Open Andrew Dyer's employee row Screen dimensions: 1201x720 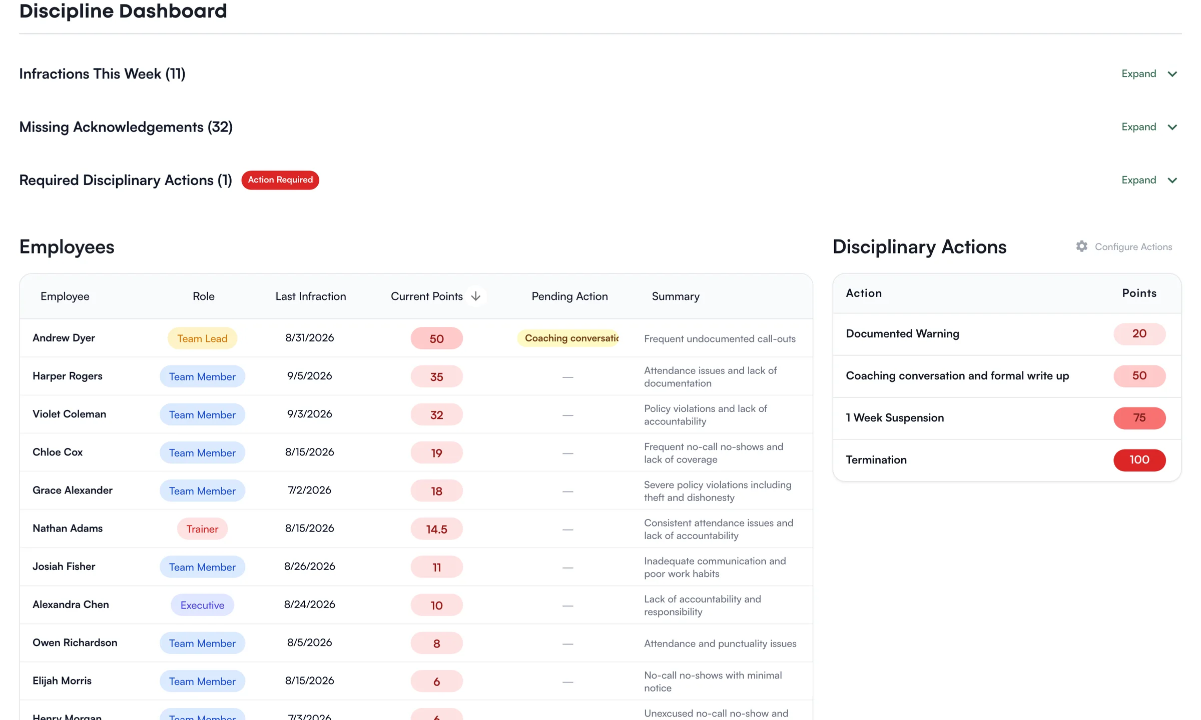click(x=416, y=338)
